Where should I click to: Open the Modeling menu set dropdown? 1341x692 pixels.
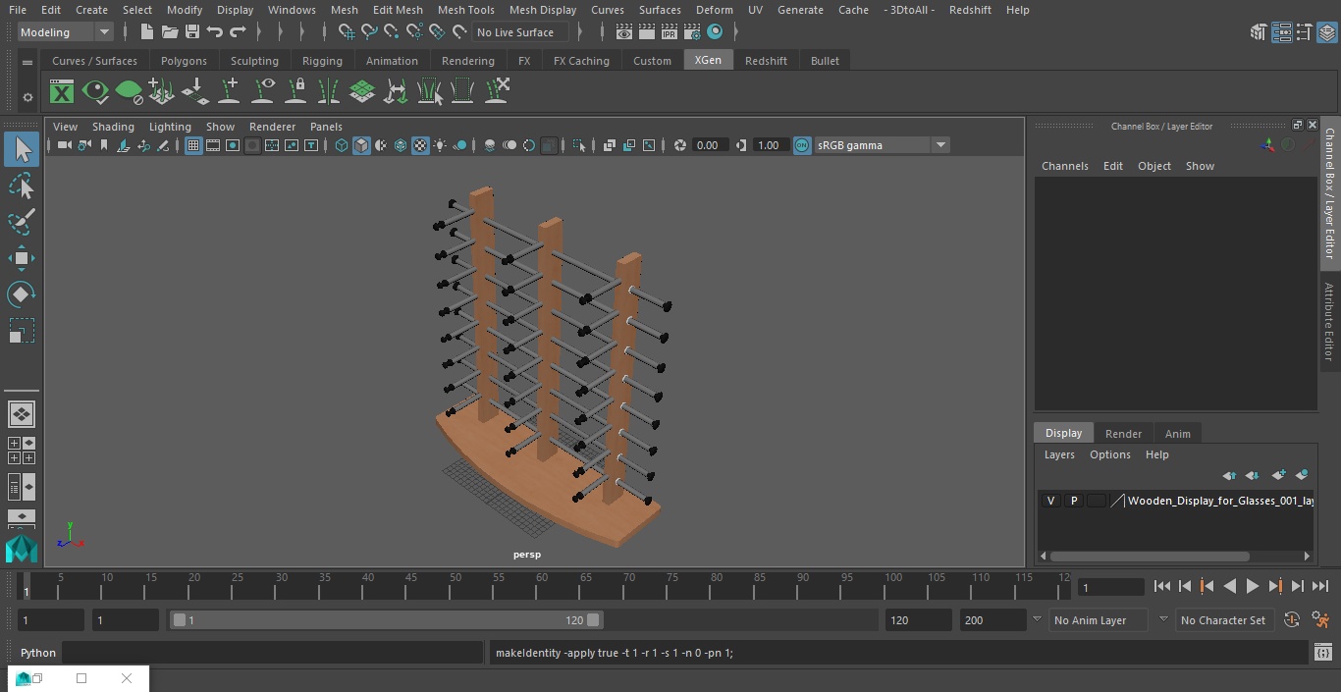point(65,32)
